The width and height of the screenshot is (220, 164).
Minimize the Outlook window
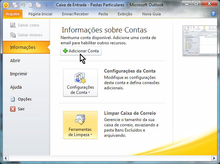(187, 4)
